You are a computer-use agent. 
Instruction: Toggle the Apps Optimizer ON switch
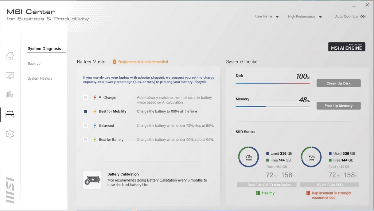pos(363,16)
